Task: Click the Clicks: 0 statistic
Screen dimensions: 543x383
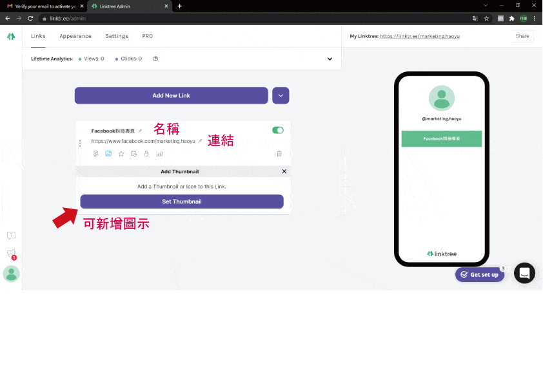Action: 128,59
